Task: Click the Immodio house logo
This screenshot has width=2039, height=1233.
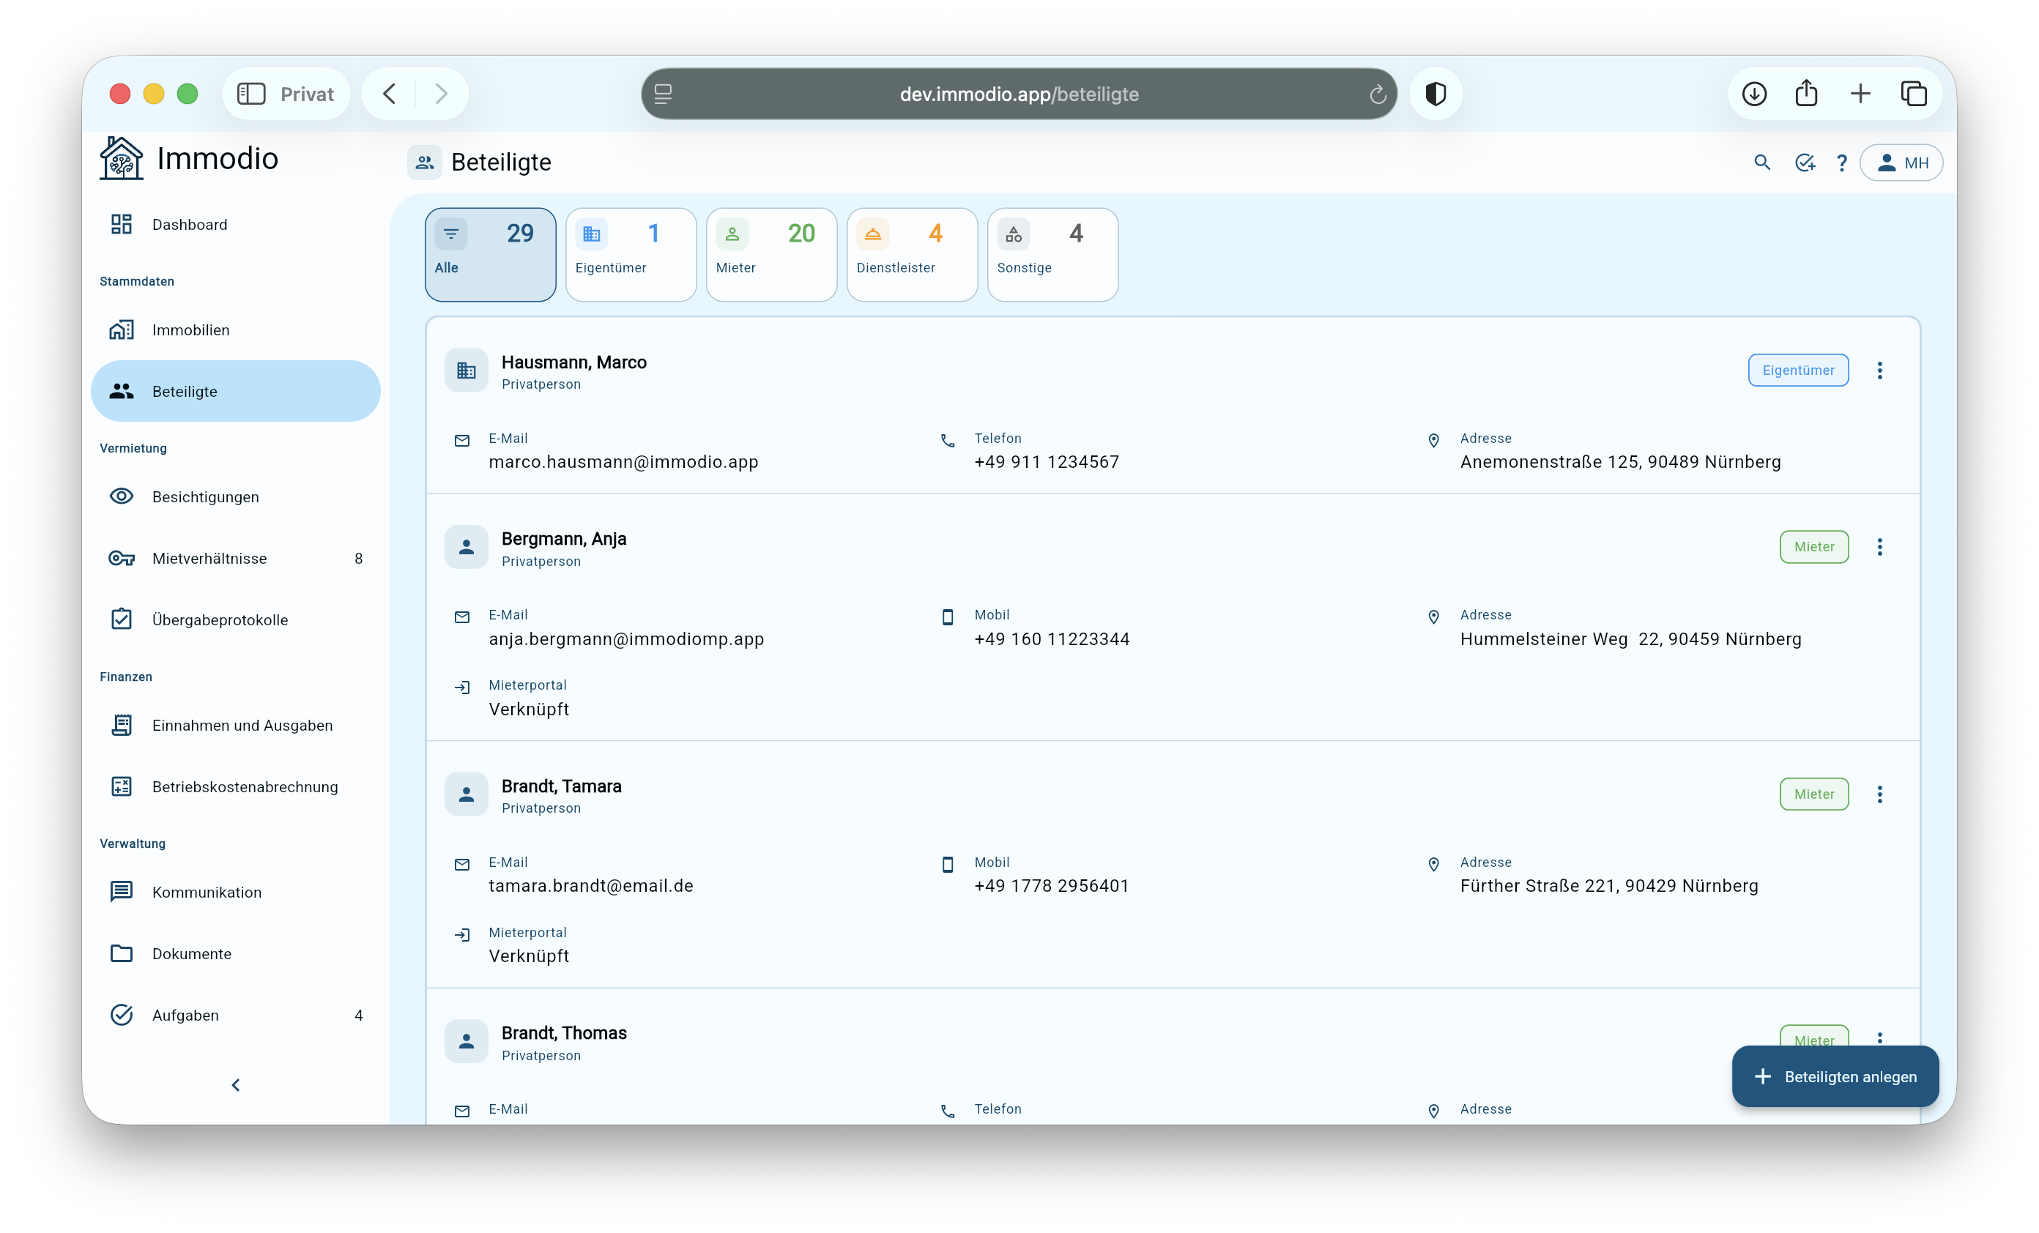Action: (x=122, y=158)
